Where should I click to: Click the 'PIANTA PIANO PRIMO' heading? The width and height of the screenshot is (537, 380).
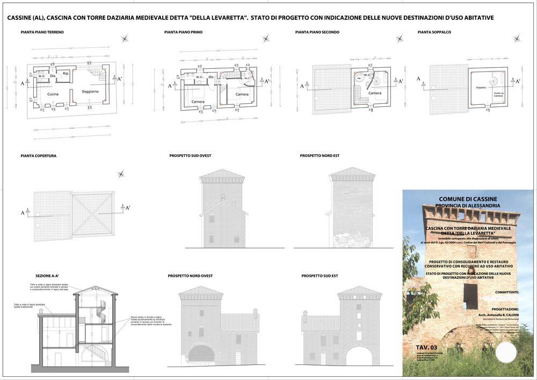pyautogui.click(x=183, y=32)
